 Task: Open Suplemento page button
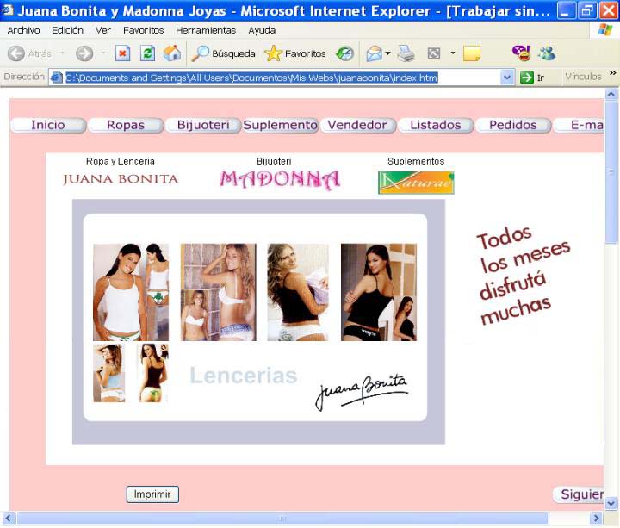281,126
